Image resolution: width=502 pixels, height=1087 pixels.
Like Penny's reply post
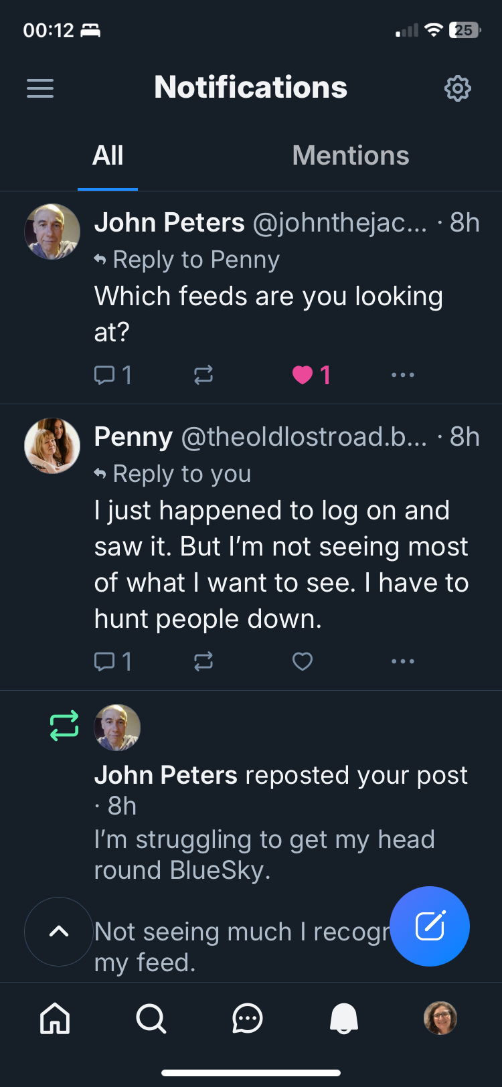tap(303, 661)
